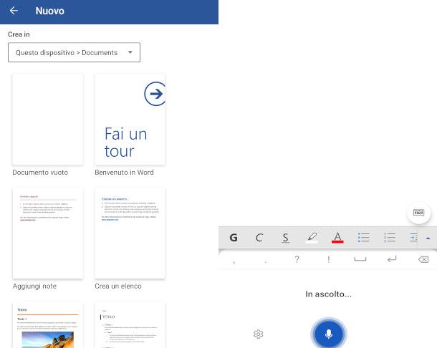The image size is (437, 348).
Task: Apply the red font color
Action: pyautogui.click(x=337, y=238)
